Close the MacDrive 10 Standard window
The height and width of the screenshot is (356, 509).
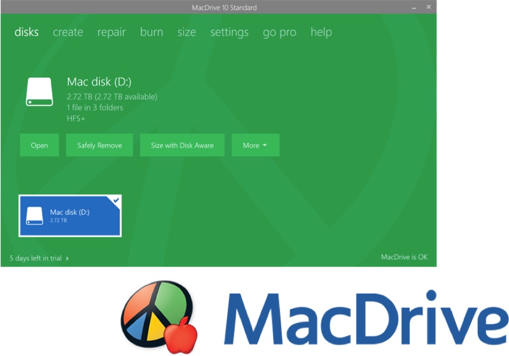tap(428, 7)
